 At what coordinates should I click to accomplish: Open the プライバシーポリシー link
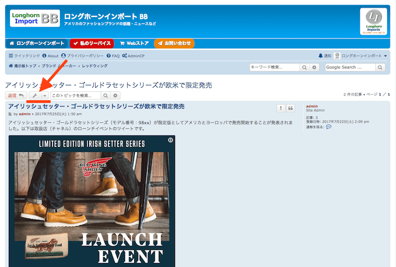pyautogui.click(x=82, y=56)
